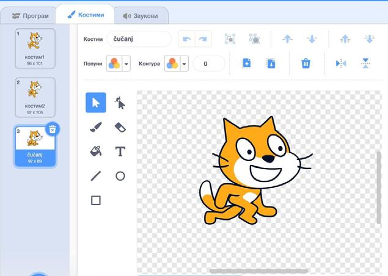The width and height of the screenshot is (388, 276).
Task: Click the Контура outline color swatch
Action: pyautogui.click(x=172, y=64)
